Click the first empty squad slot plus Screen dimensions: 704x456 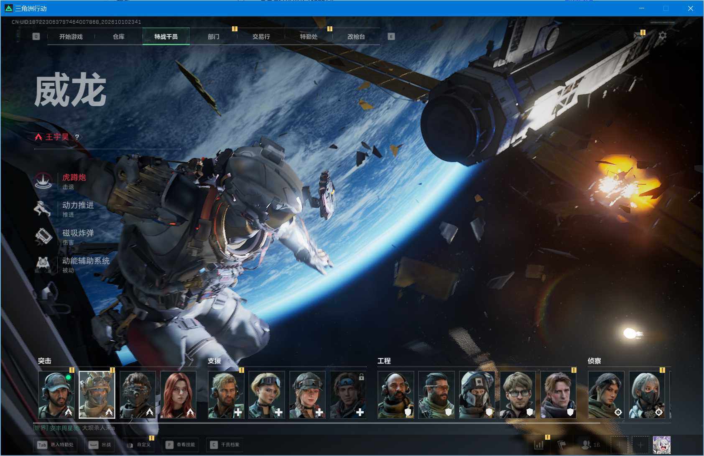click(620, 445)
